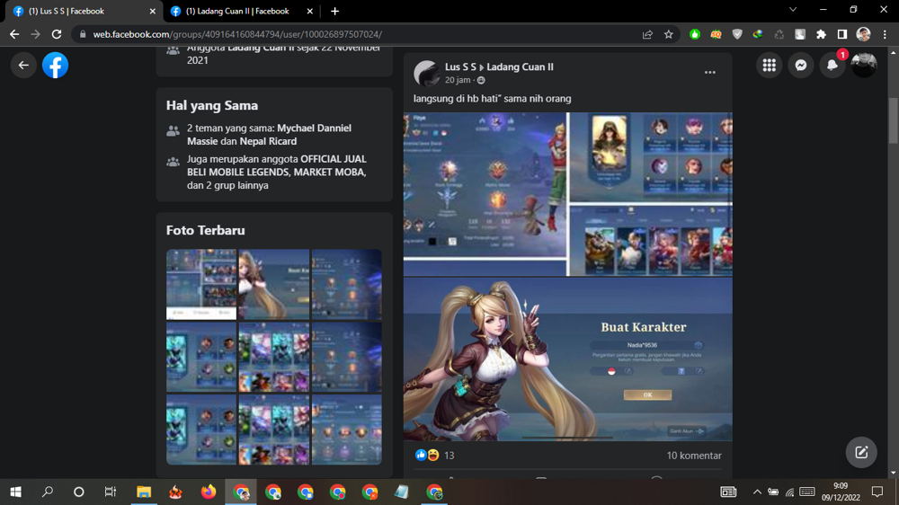Open the Chrome profile avatar

tap(863, 34)
